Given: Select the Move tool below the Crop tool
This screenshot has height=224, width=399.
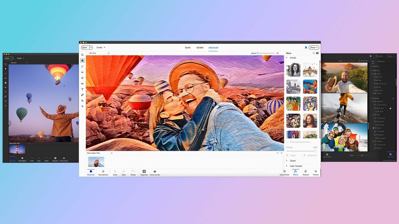Looking at the screenshot, I should [82, 106].
